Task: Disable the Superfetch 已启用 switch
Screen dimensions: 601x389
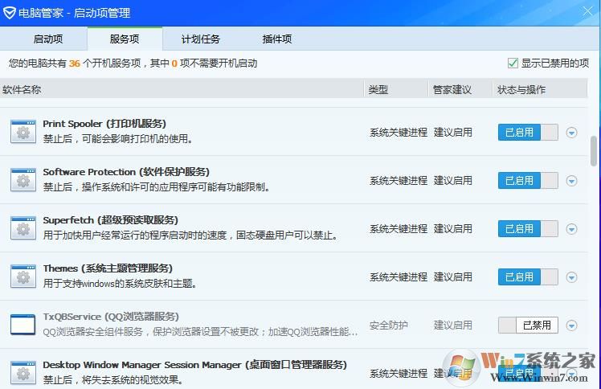Action: pos(528,229)
